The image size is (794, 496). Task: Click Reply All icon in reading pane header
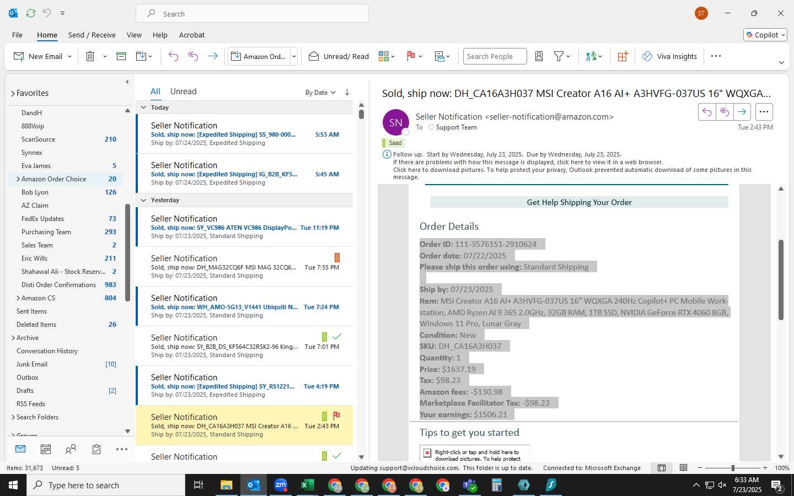click(x=725, y=112)
